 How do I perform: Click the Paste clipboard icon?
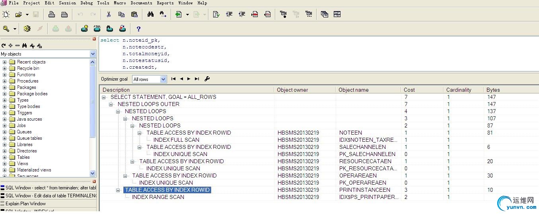tap(134, 15)
